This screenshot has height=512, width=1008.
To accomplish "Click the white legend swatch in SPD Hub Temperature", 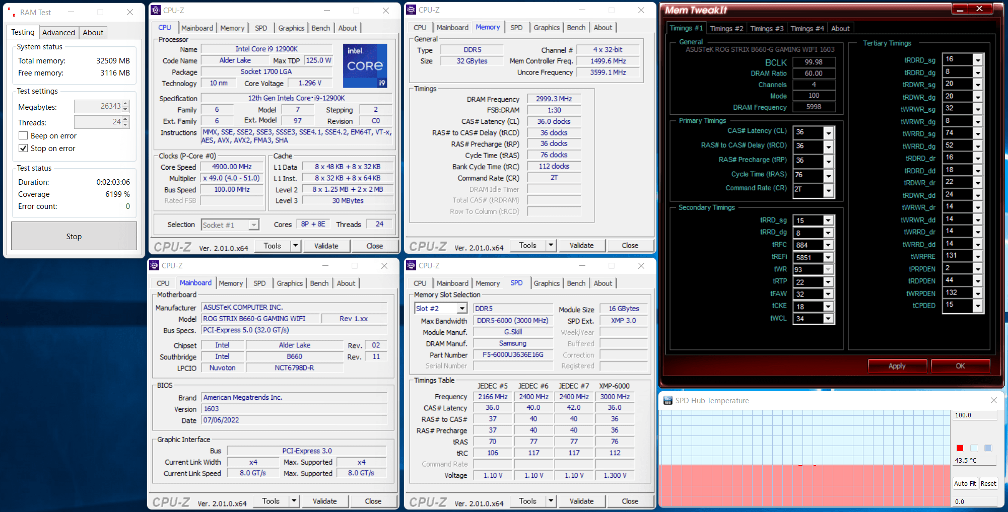I will [x=974, y=448].
